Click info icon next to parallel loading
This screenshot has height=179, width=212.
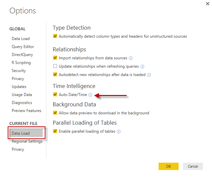[x=119, y=132]
